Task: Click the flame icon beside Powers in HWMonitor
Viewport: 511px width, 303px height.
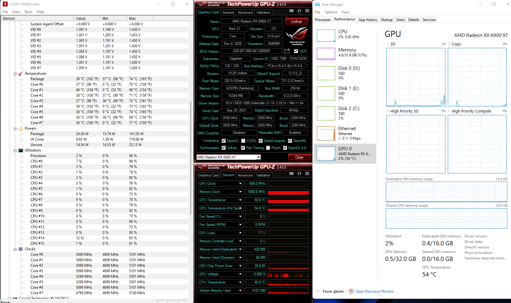Action: [21, 128]
